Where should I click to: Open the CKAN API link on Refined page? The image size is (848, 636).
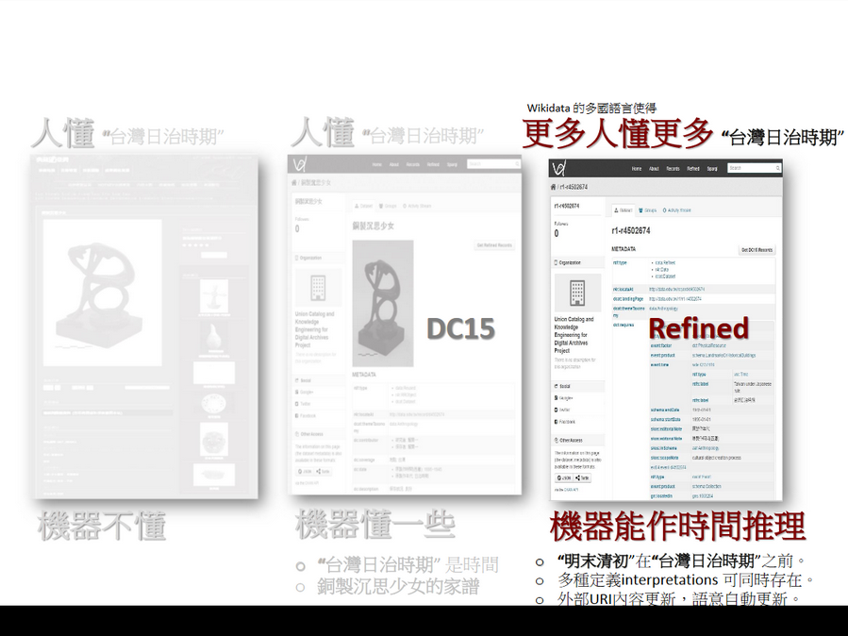[571, 490]
